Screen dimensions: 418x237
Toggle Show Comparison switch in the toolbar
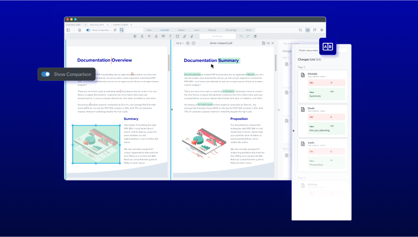pyautogui.click(x=88, y=30)
